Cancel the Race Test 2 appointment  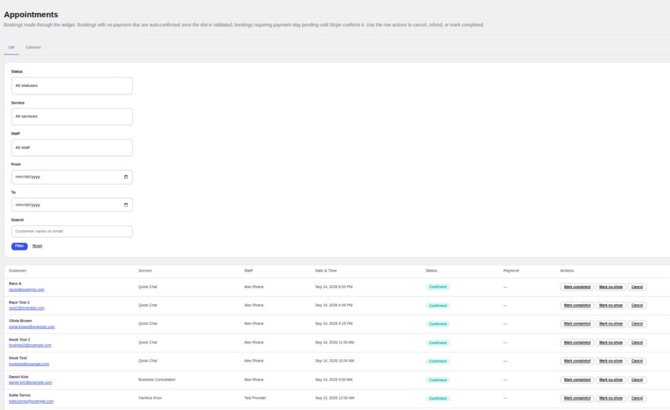click(637, 305)
